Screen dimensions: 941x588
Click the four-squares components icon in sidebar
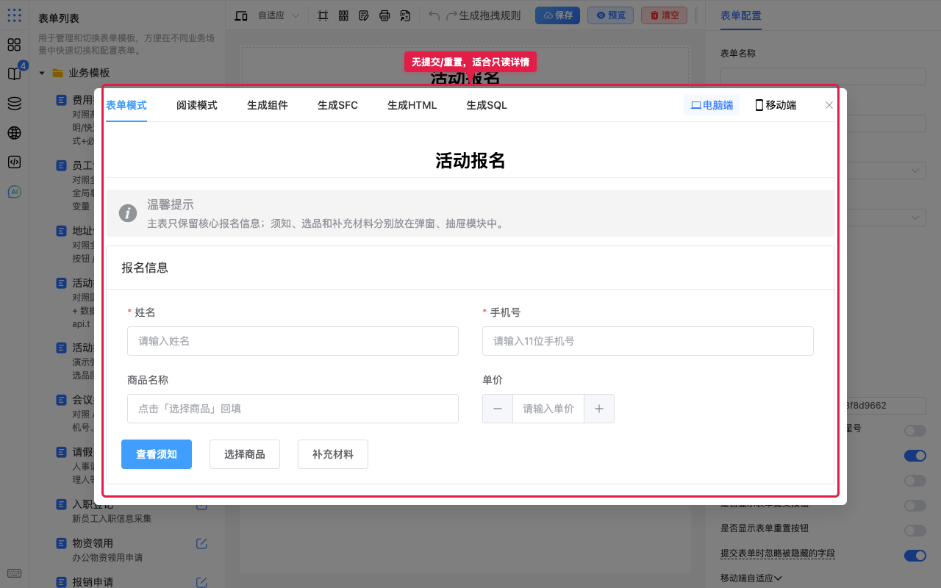click(14, 44)
